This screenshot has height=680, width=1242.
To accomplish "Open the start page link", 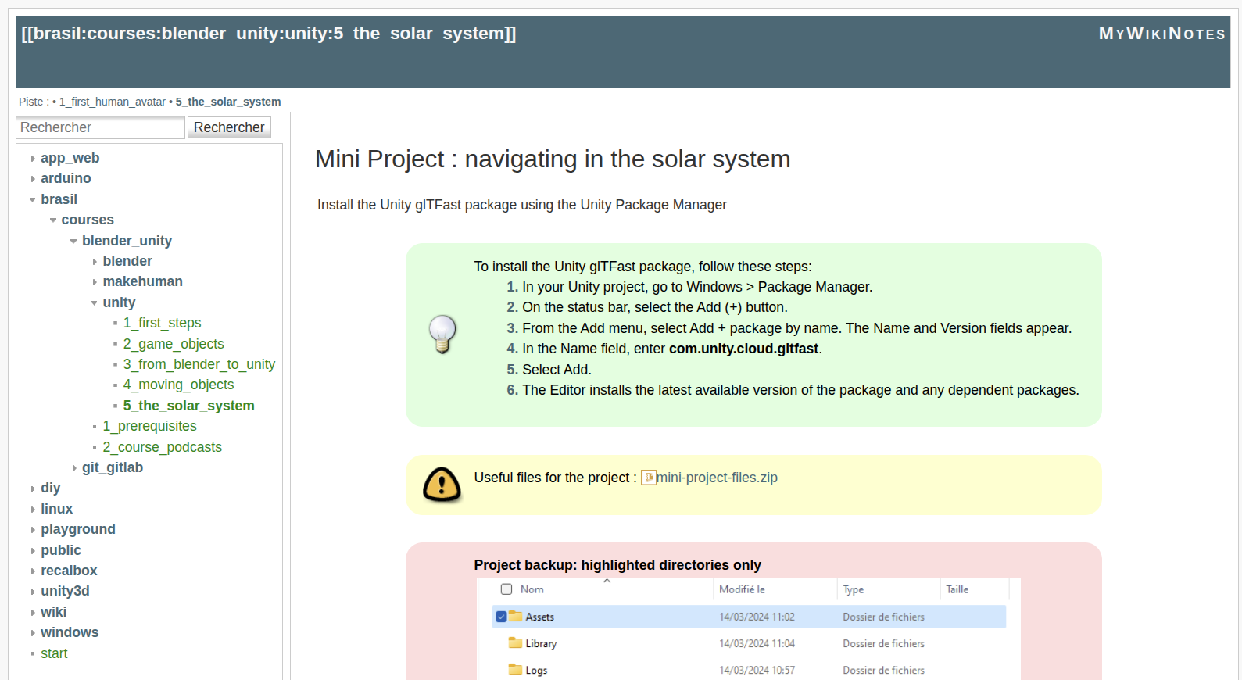I will (54, 653).
